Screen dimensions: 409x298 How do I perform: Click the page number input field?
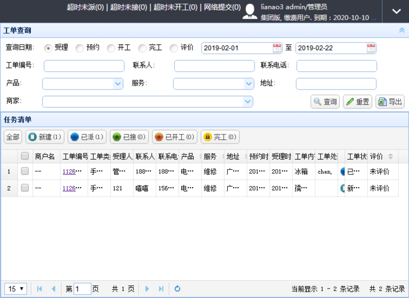[82, 289]
